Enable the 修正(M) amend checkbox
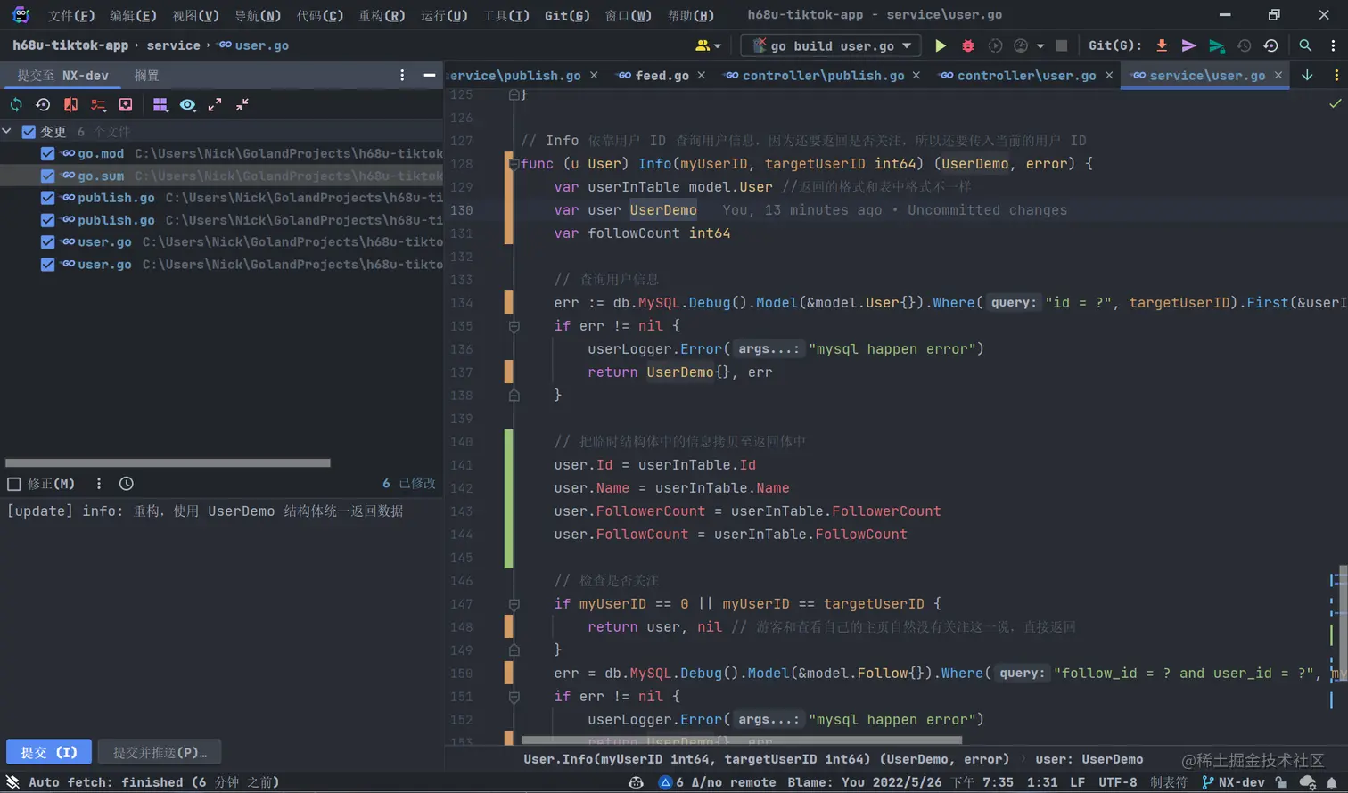Image resolution: width=1348 pixels, height=793 pixels. (x=14, y=484)
